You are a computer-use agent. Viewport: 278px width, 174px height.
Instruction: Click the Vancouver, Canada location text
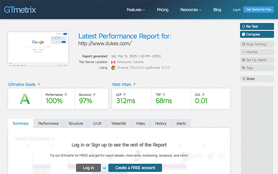click(x=130, y=62)
